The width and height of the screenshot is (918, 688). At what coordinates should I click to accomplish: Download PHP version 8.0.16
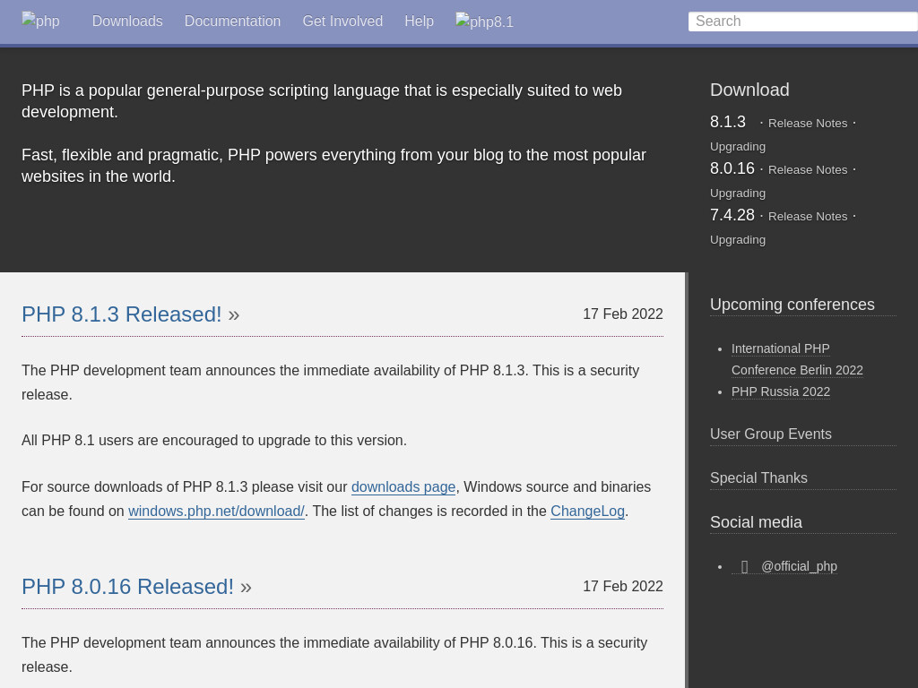(732, 168)
